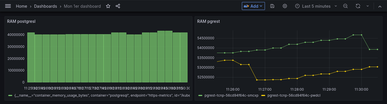The height and width of the screenshot is (104, 387).
Task: Refresh the dashboard
Action: point(358,6)
